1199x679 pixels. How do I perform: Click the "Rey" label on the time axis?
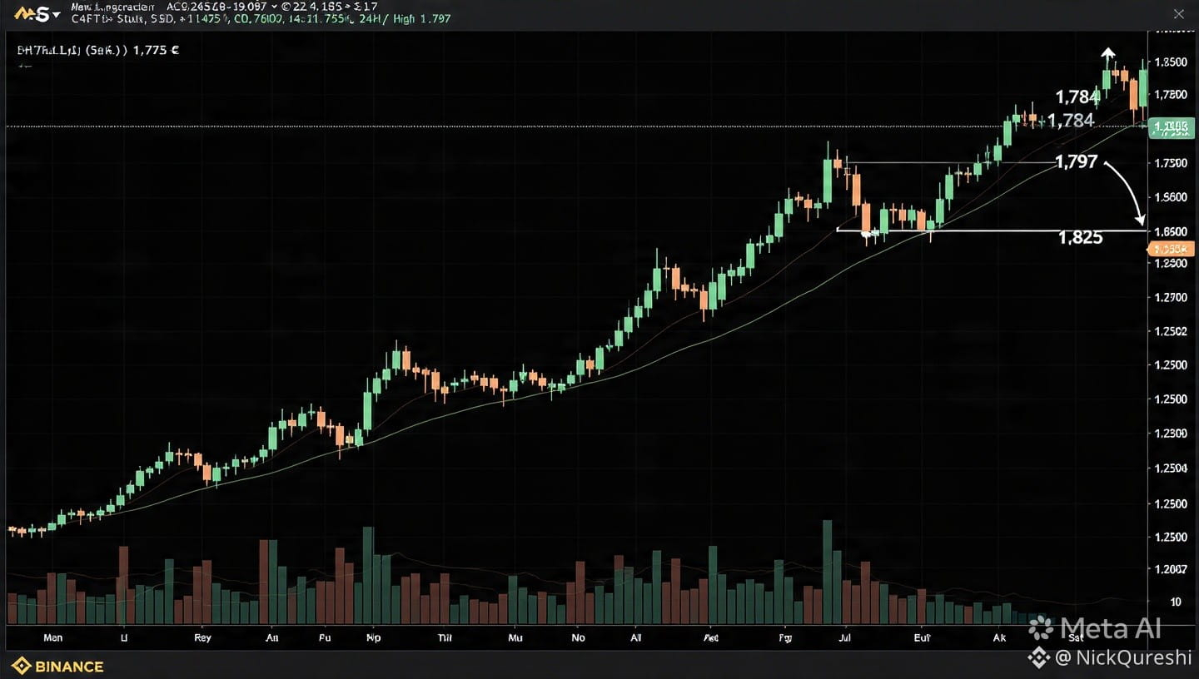202,638
